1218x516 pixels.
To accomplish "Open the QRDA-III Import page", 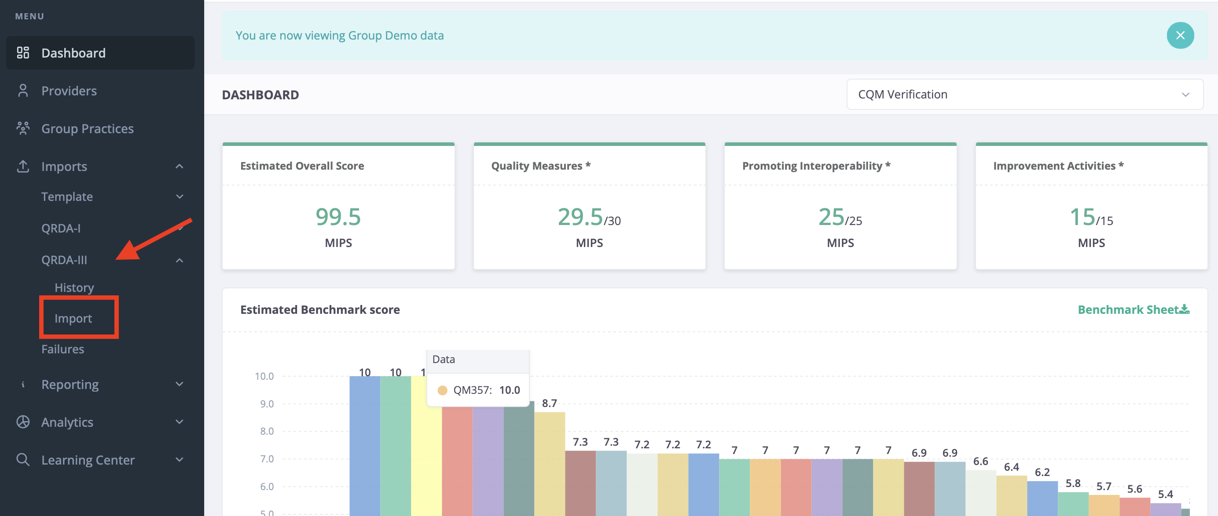I will pyautogui.click(x=73, y=318).
